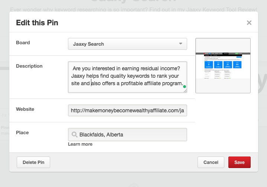Click the Place field showing Blackfalds, Alberta
Viewport: 267px width, 187px height.
click(127, 135)
